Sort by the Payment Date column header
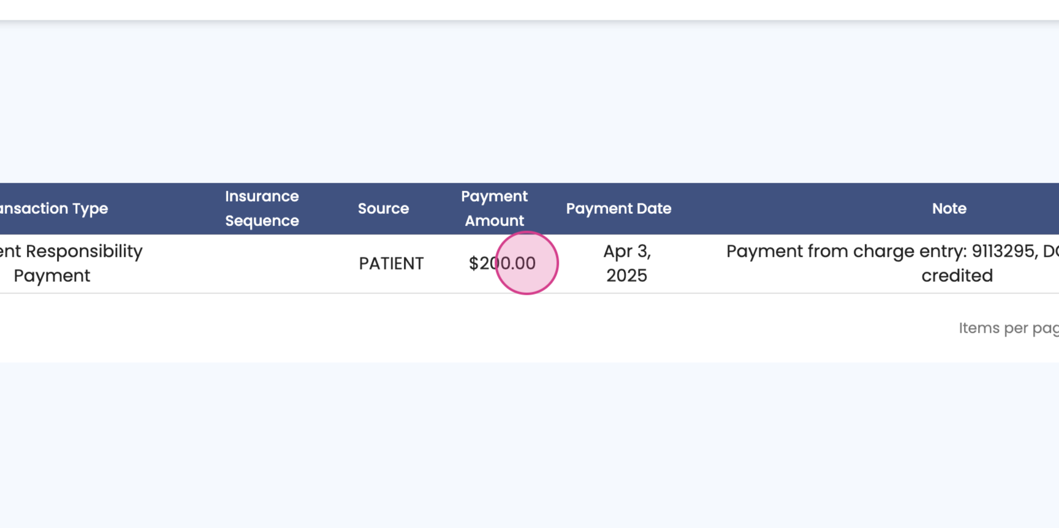Screen dimensions: 1059x528 (618, 208)
